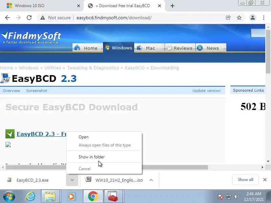Open the Windows navigation tab
Viewport: 271px width, 203px height.
119,47
